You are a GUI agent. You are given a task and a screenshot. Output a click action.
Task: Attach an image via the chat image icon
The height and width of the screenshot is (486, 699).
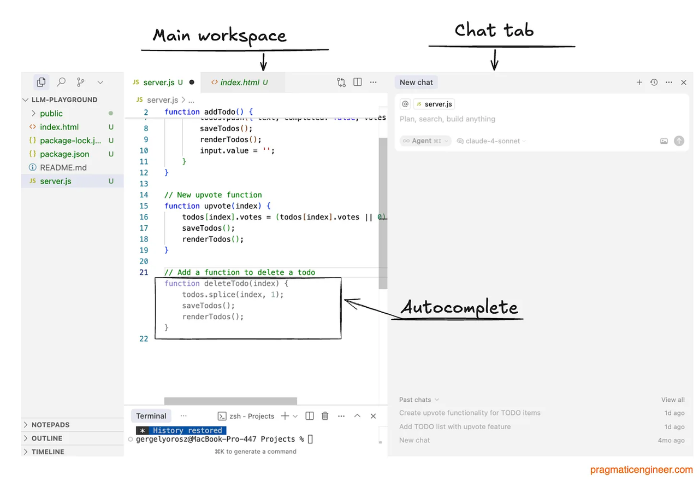coord(664,140)
